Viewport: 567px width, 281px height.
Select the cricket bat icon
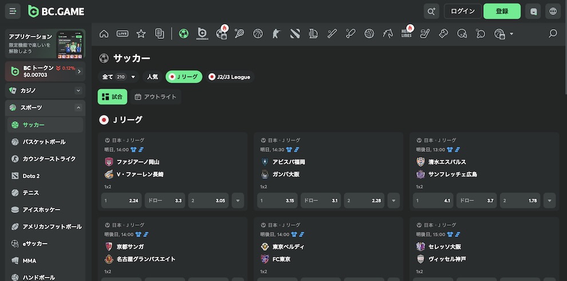tap(351, 34)
